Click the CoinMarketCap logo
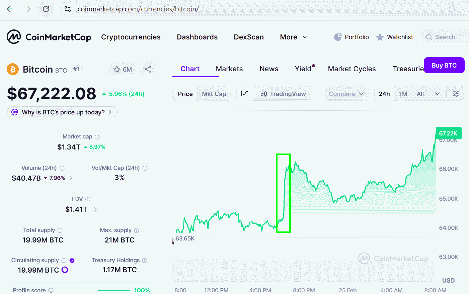The width and height of the screenshot is (469, 294). point(49,37)
